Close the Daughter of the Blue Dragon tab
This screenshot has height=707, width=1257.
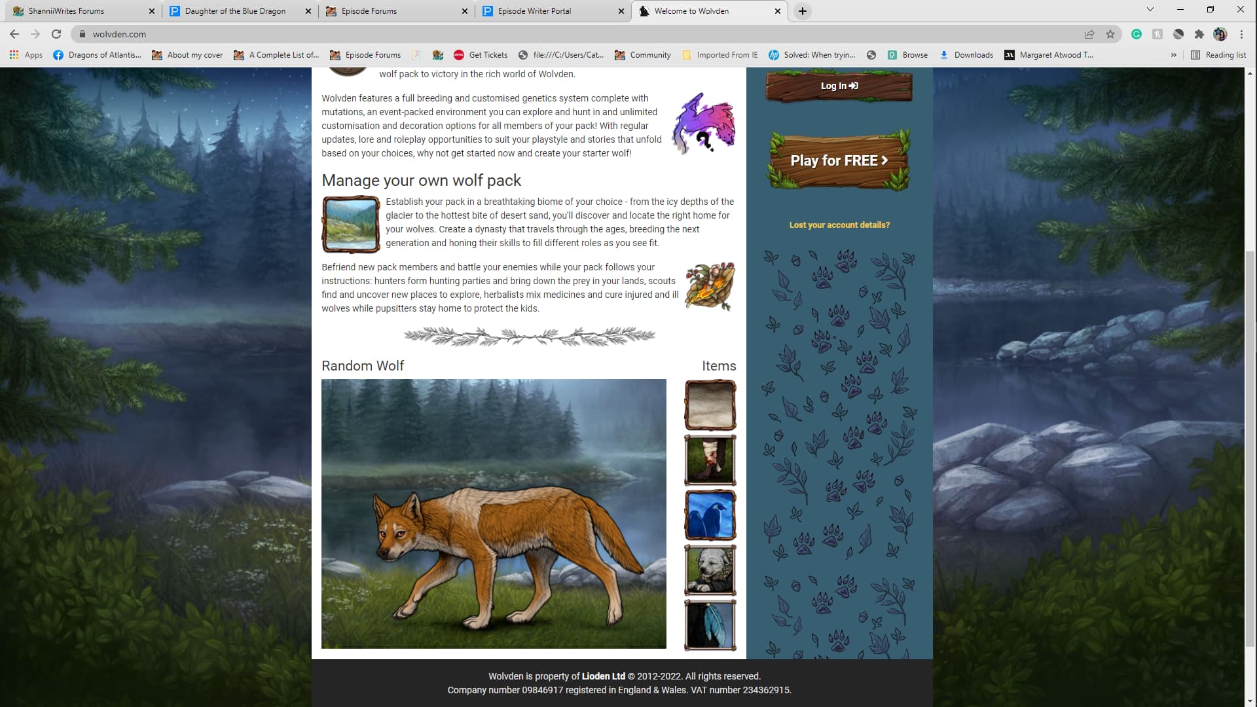(308, 11)
